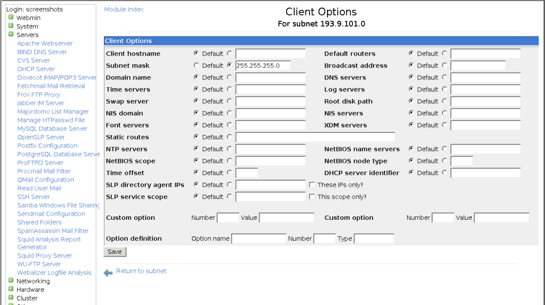Click the DHCP server identifier field
This screenshot has width=545, height=305.
point(485,173)
